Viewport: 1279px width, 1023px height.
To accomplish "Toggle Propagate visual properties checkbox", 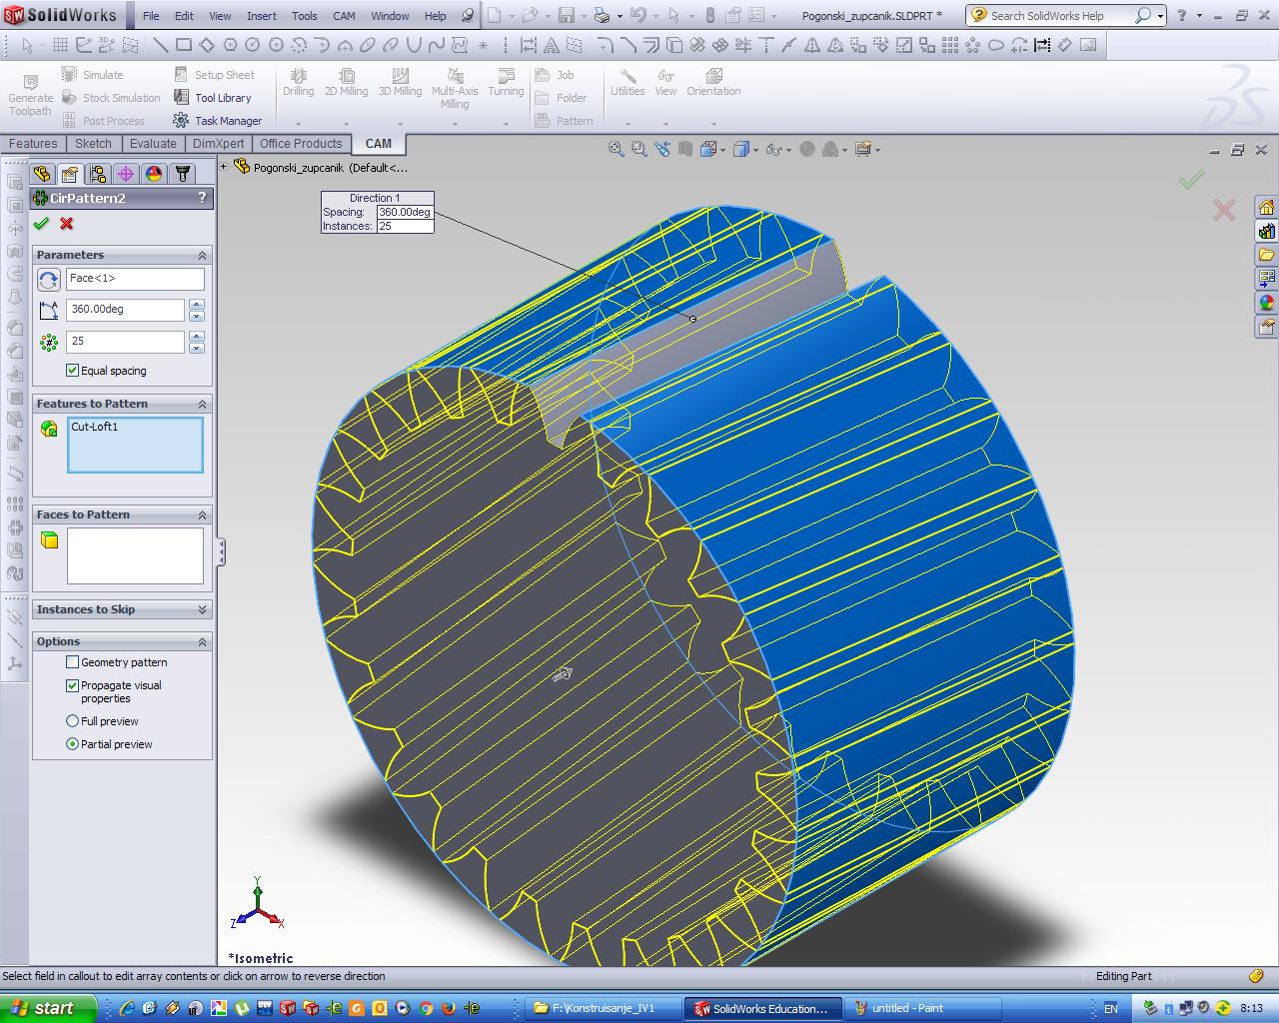I will point(72,685).
